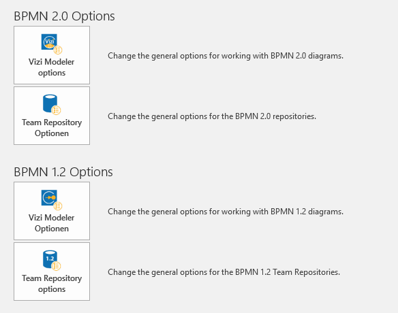398x313 pixels.
Task: Click the blue database icon for BPMN 2.0 repository
Action: [x=50, y=103]
